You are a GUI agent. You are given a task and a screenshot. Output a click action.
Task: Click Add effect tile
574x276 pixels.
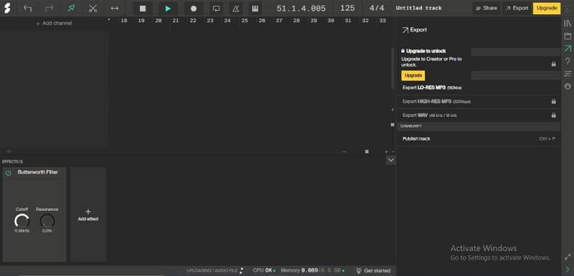(88, 215)
